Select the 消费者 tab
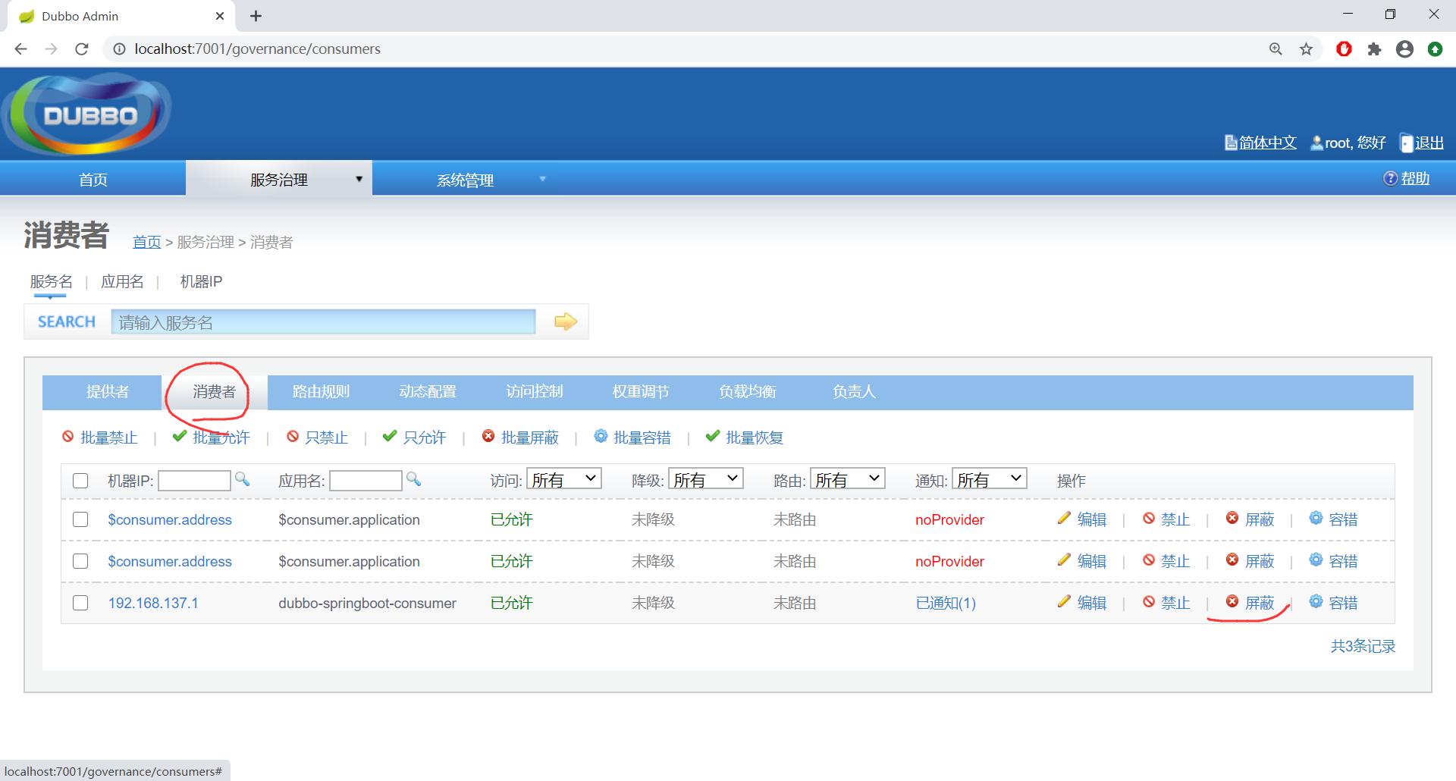Viewport: 1456px width, 781px height. click(215, 392)
